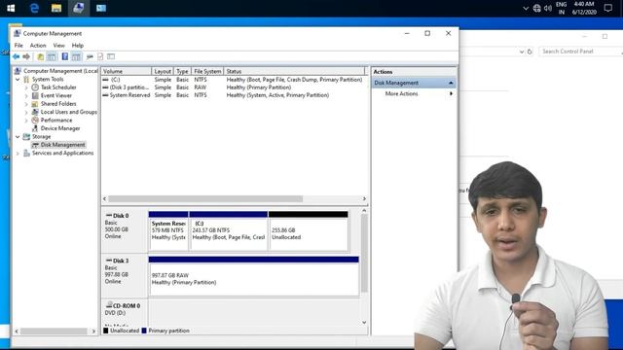Open the View menu
Image resolution: width=623 pixels, height=350 pixels.
tap(58, 46)
